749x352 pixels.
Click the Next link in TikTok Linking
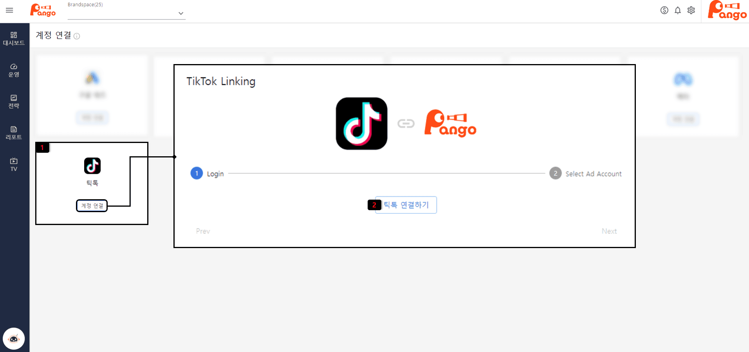[609, 231]
